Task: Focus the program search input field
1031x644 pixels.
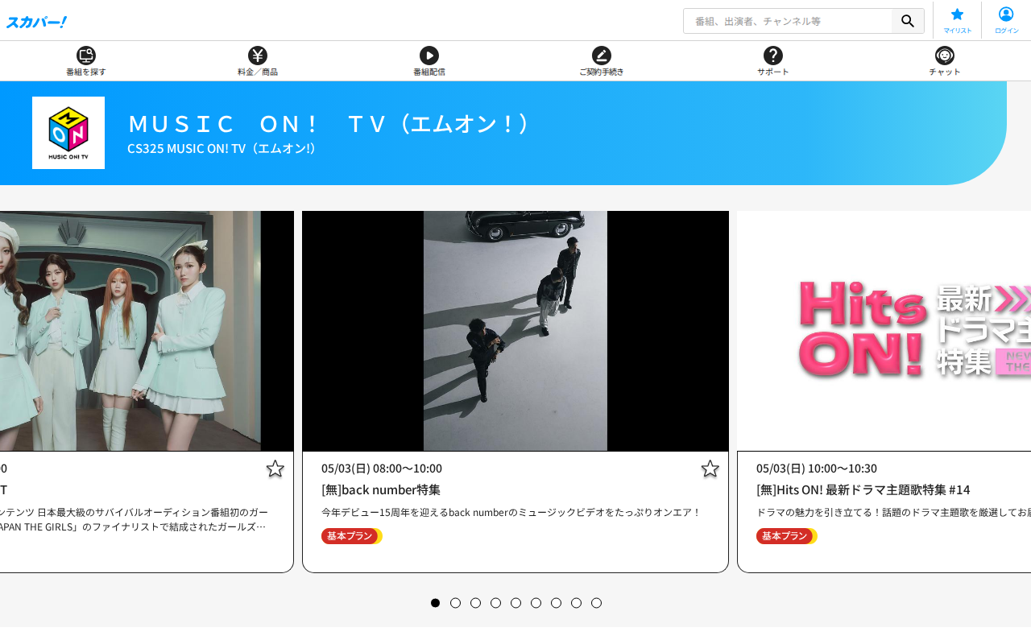Action: click(x=788, y=21)
